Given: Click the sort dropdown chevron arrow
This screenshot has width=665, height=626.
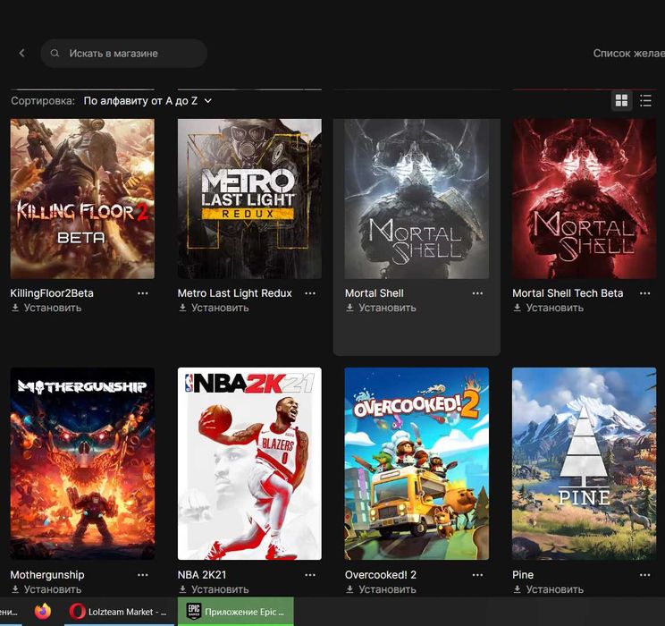Looking at the screenshot, I should [207, 101].
